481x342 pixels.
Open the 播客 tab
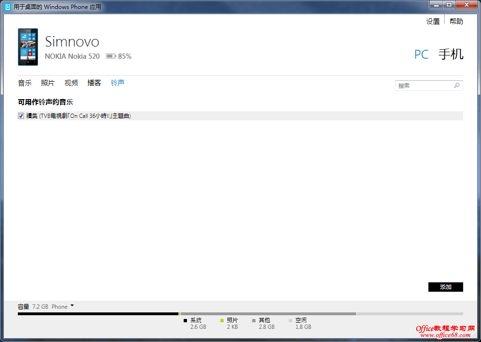coord(94,83)
